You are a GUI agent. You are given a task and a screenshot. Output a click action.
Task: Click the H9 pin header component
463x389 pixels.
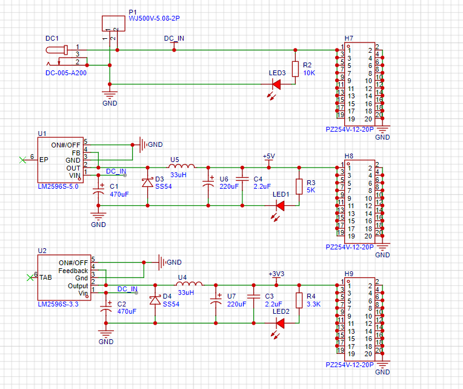click(359, 320)
